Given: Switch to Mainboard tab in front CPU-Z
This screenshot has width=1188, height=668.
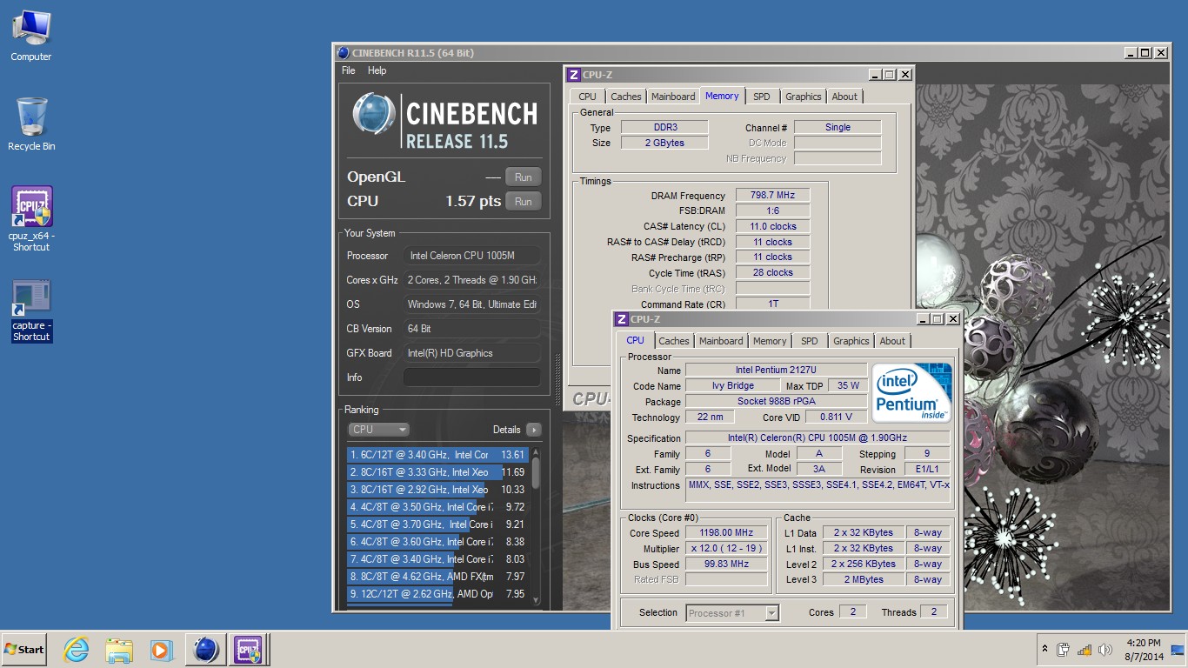Looking at the screenshot, I should 721,341.
